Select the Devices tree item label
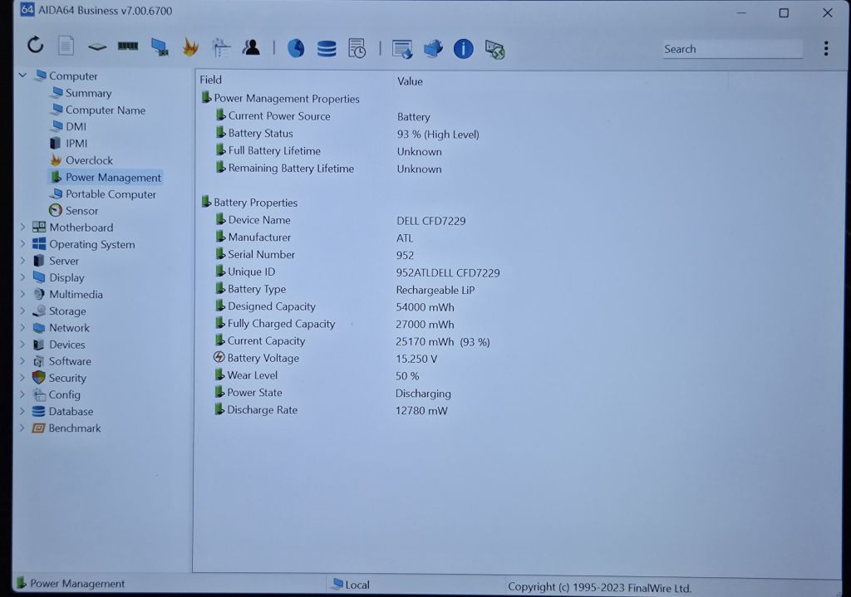 pos(66,345)
